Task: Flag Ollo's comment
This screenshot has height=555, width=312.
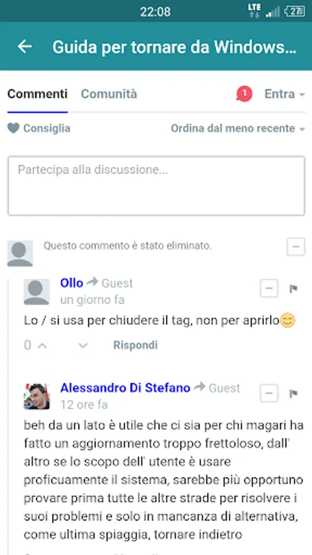Action: [x=294, y=289]
